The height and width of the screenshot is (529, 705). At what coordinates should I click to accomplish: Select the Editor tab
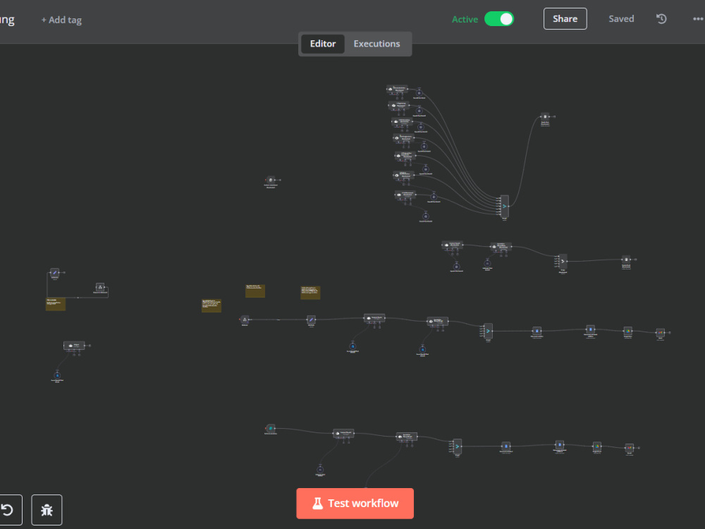click(x=322, y=44)
